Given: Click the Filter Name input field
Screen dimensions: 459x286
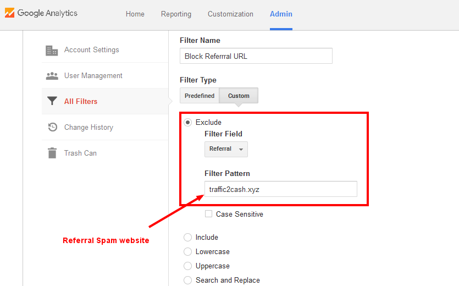Looking at the screenshot, I should [256, 56].
